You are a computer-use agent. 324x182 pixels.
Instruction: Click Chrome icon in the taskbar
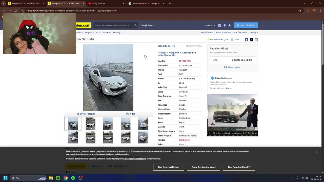(x=66, y=178)
